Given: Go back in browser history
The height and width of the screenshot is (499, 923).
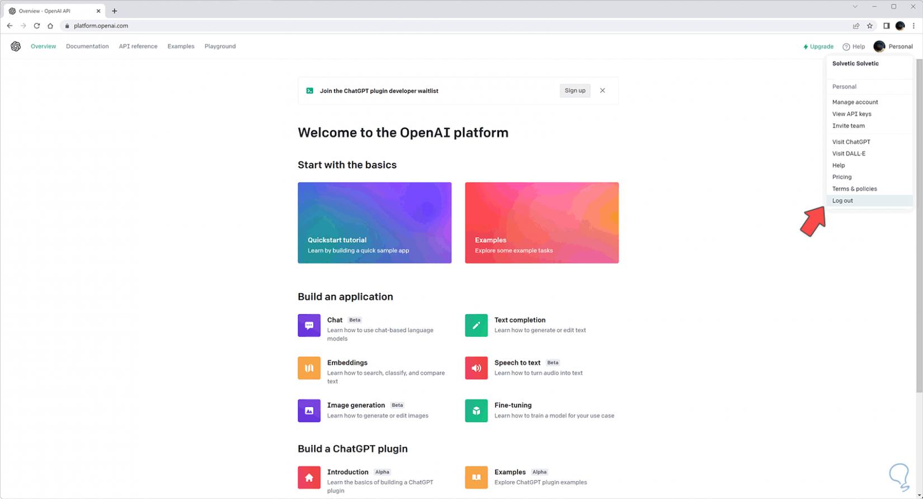Looking at the screenshot, I should [10, 26].
